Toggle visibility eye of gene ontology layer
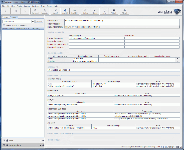The image size is (184, 150). click(x=4, y=145)
